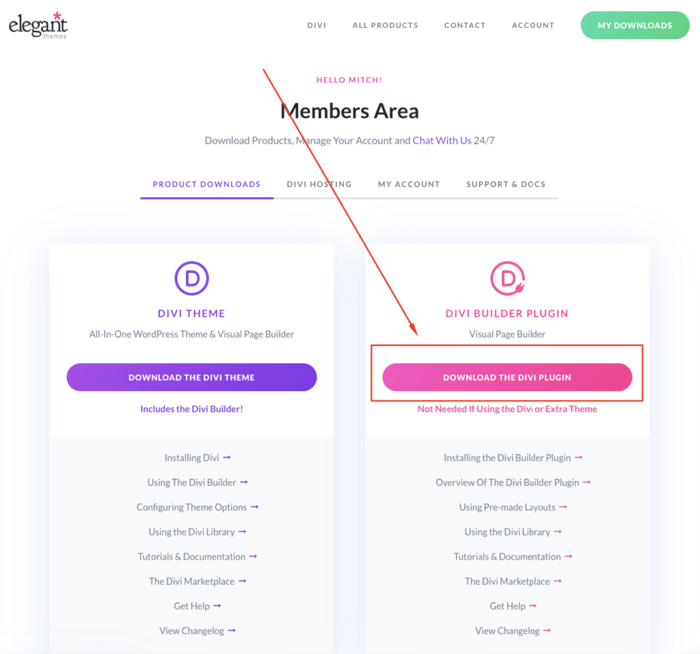
Task: Select the Product Downloads tab
Action: pos(206,184)
